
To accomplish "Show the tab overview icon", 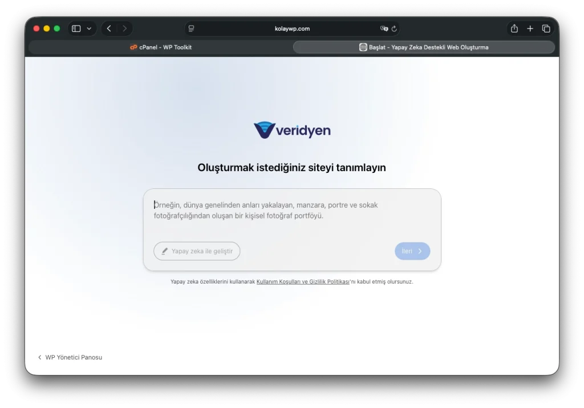I will pyautogui.click(x=546, y=29).
